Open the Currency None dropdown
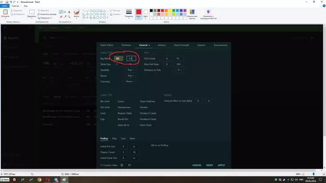Screen dimensions: 326x183 130,81
